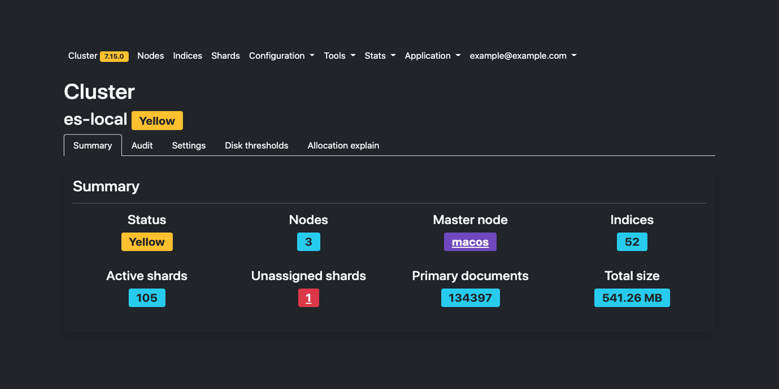Click the macos master node link
This screenshot has height=389, width=779.
coord(470,241)
